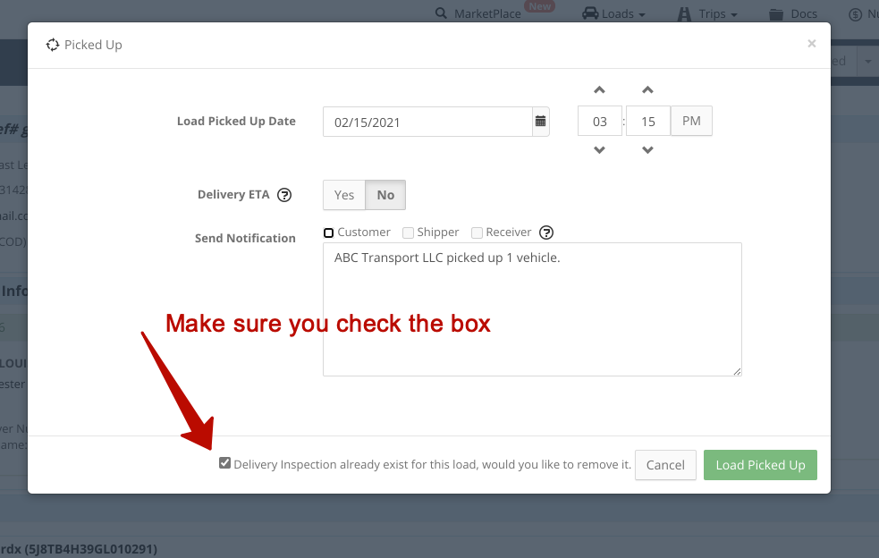Image resolution: width=879 pixels, height=558 pixels.
Task: Click the Docs folder icon
Action: 776,14
